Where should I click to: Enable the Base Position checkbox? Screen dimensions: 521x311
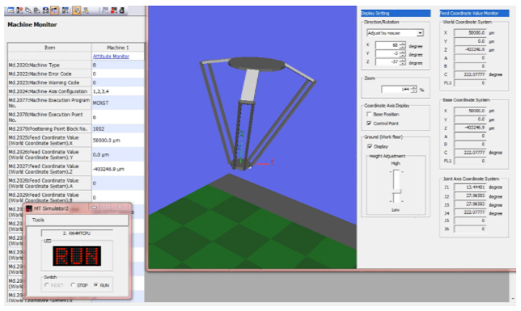coord(368,114)
